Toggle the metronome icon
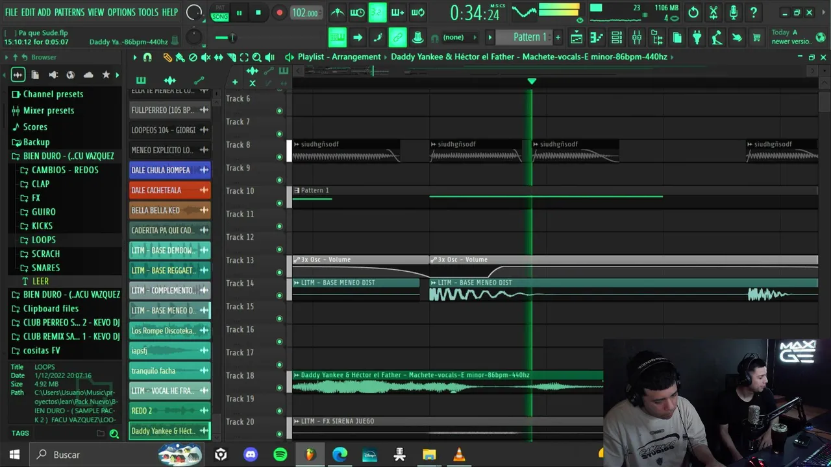This screenshot has width=831, height=467. tap(338, 12)
